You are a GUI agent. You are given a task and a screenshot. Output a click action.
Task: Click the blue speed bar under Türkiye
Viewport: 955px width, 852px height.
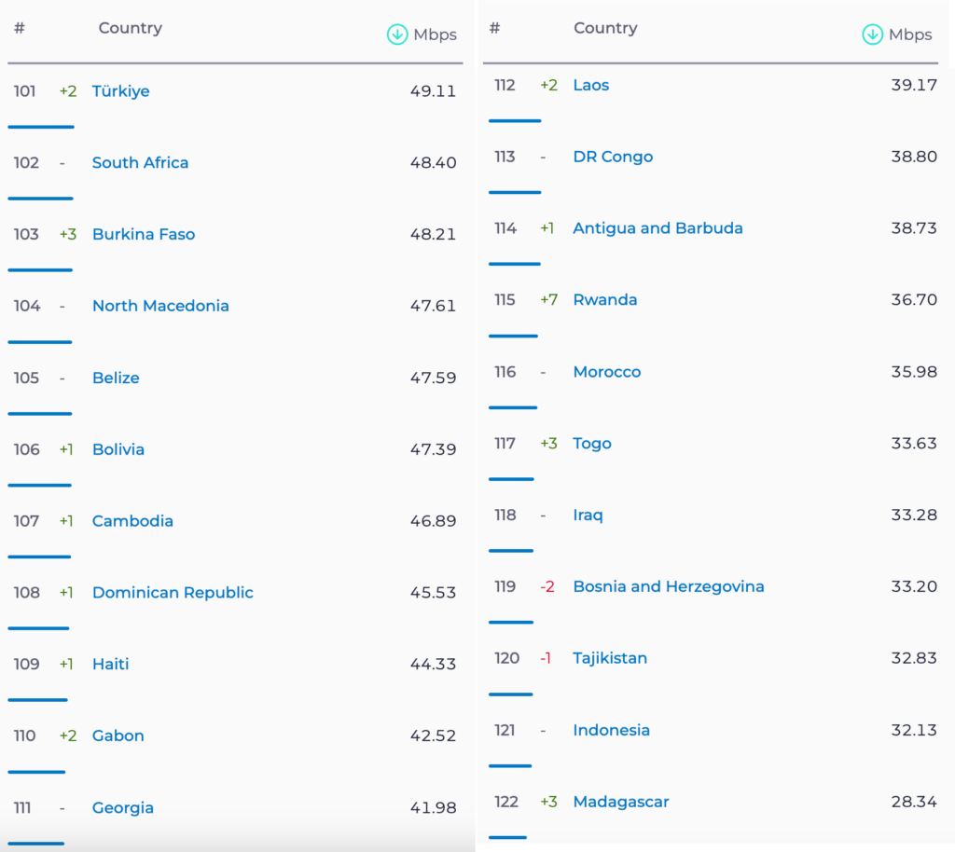41,127
